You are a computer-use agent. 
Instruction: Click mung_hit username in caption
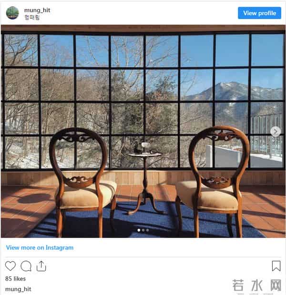[18, 289]
